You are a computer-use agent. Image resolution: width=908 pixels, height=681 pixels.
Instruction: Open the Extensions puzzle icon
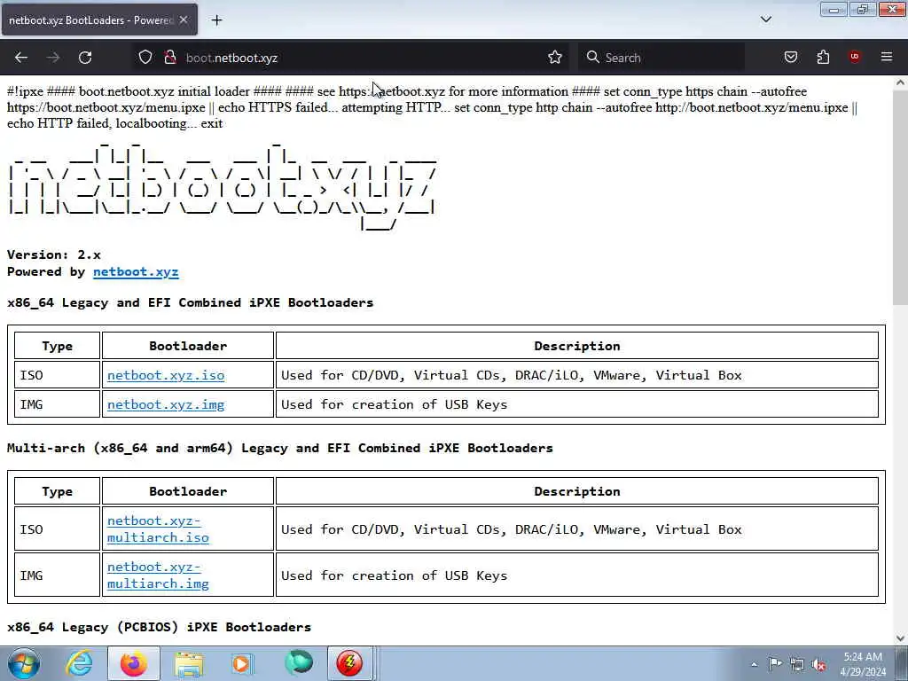coord(823,57)
